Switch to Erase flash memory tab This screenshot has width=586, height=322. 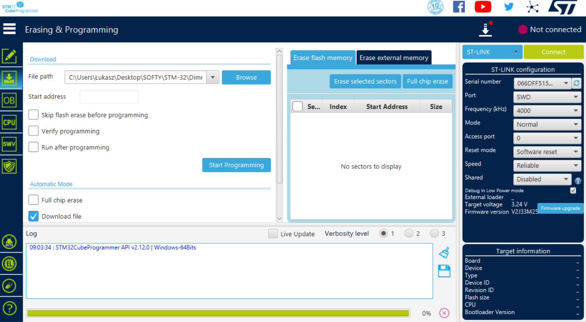pos(323,58)
